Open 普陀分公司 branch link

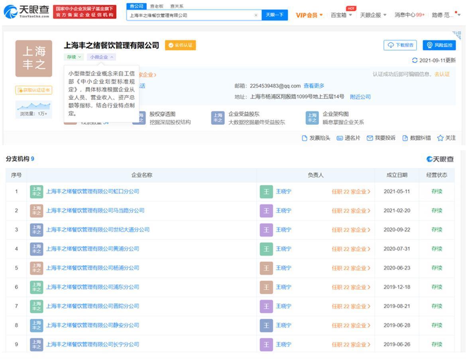[93, 306]
